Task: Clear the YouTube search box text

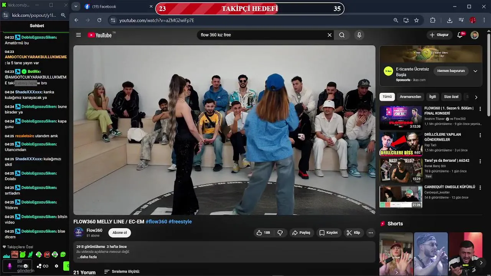Action: tap(330, 35)
